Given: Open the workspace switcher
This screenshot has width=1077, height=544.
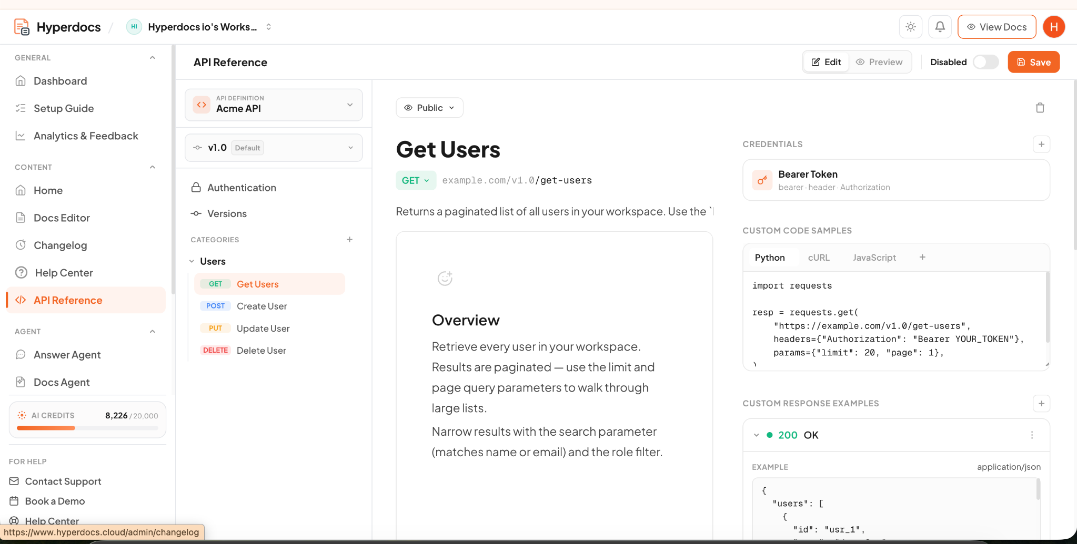Looking at the screenshot, I should tap(200, 27).
